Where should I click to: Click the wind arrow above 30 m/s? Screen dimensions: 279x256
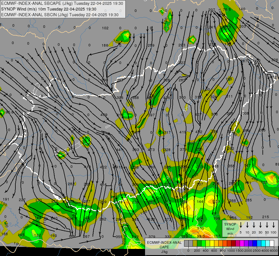click(x=260, y=225)
